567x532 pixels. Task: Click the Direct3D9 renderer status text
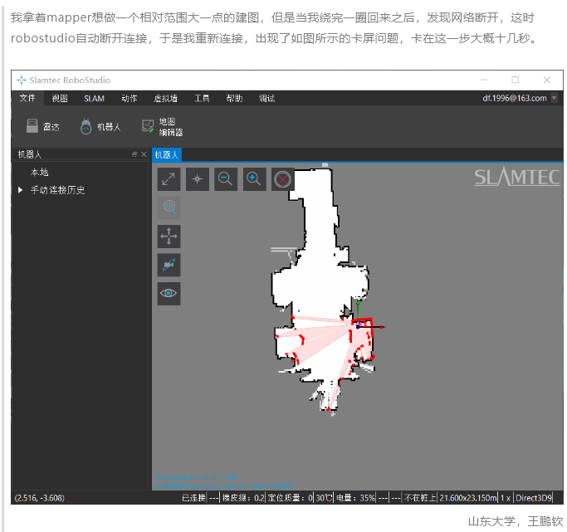[534, 498]
